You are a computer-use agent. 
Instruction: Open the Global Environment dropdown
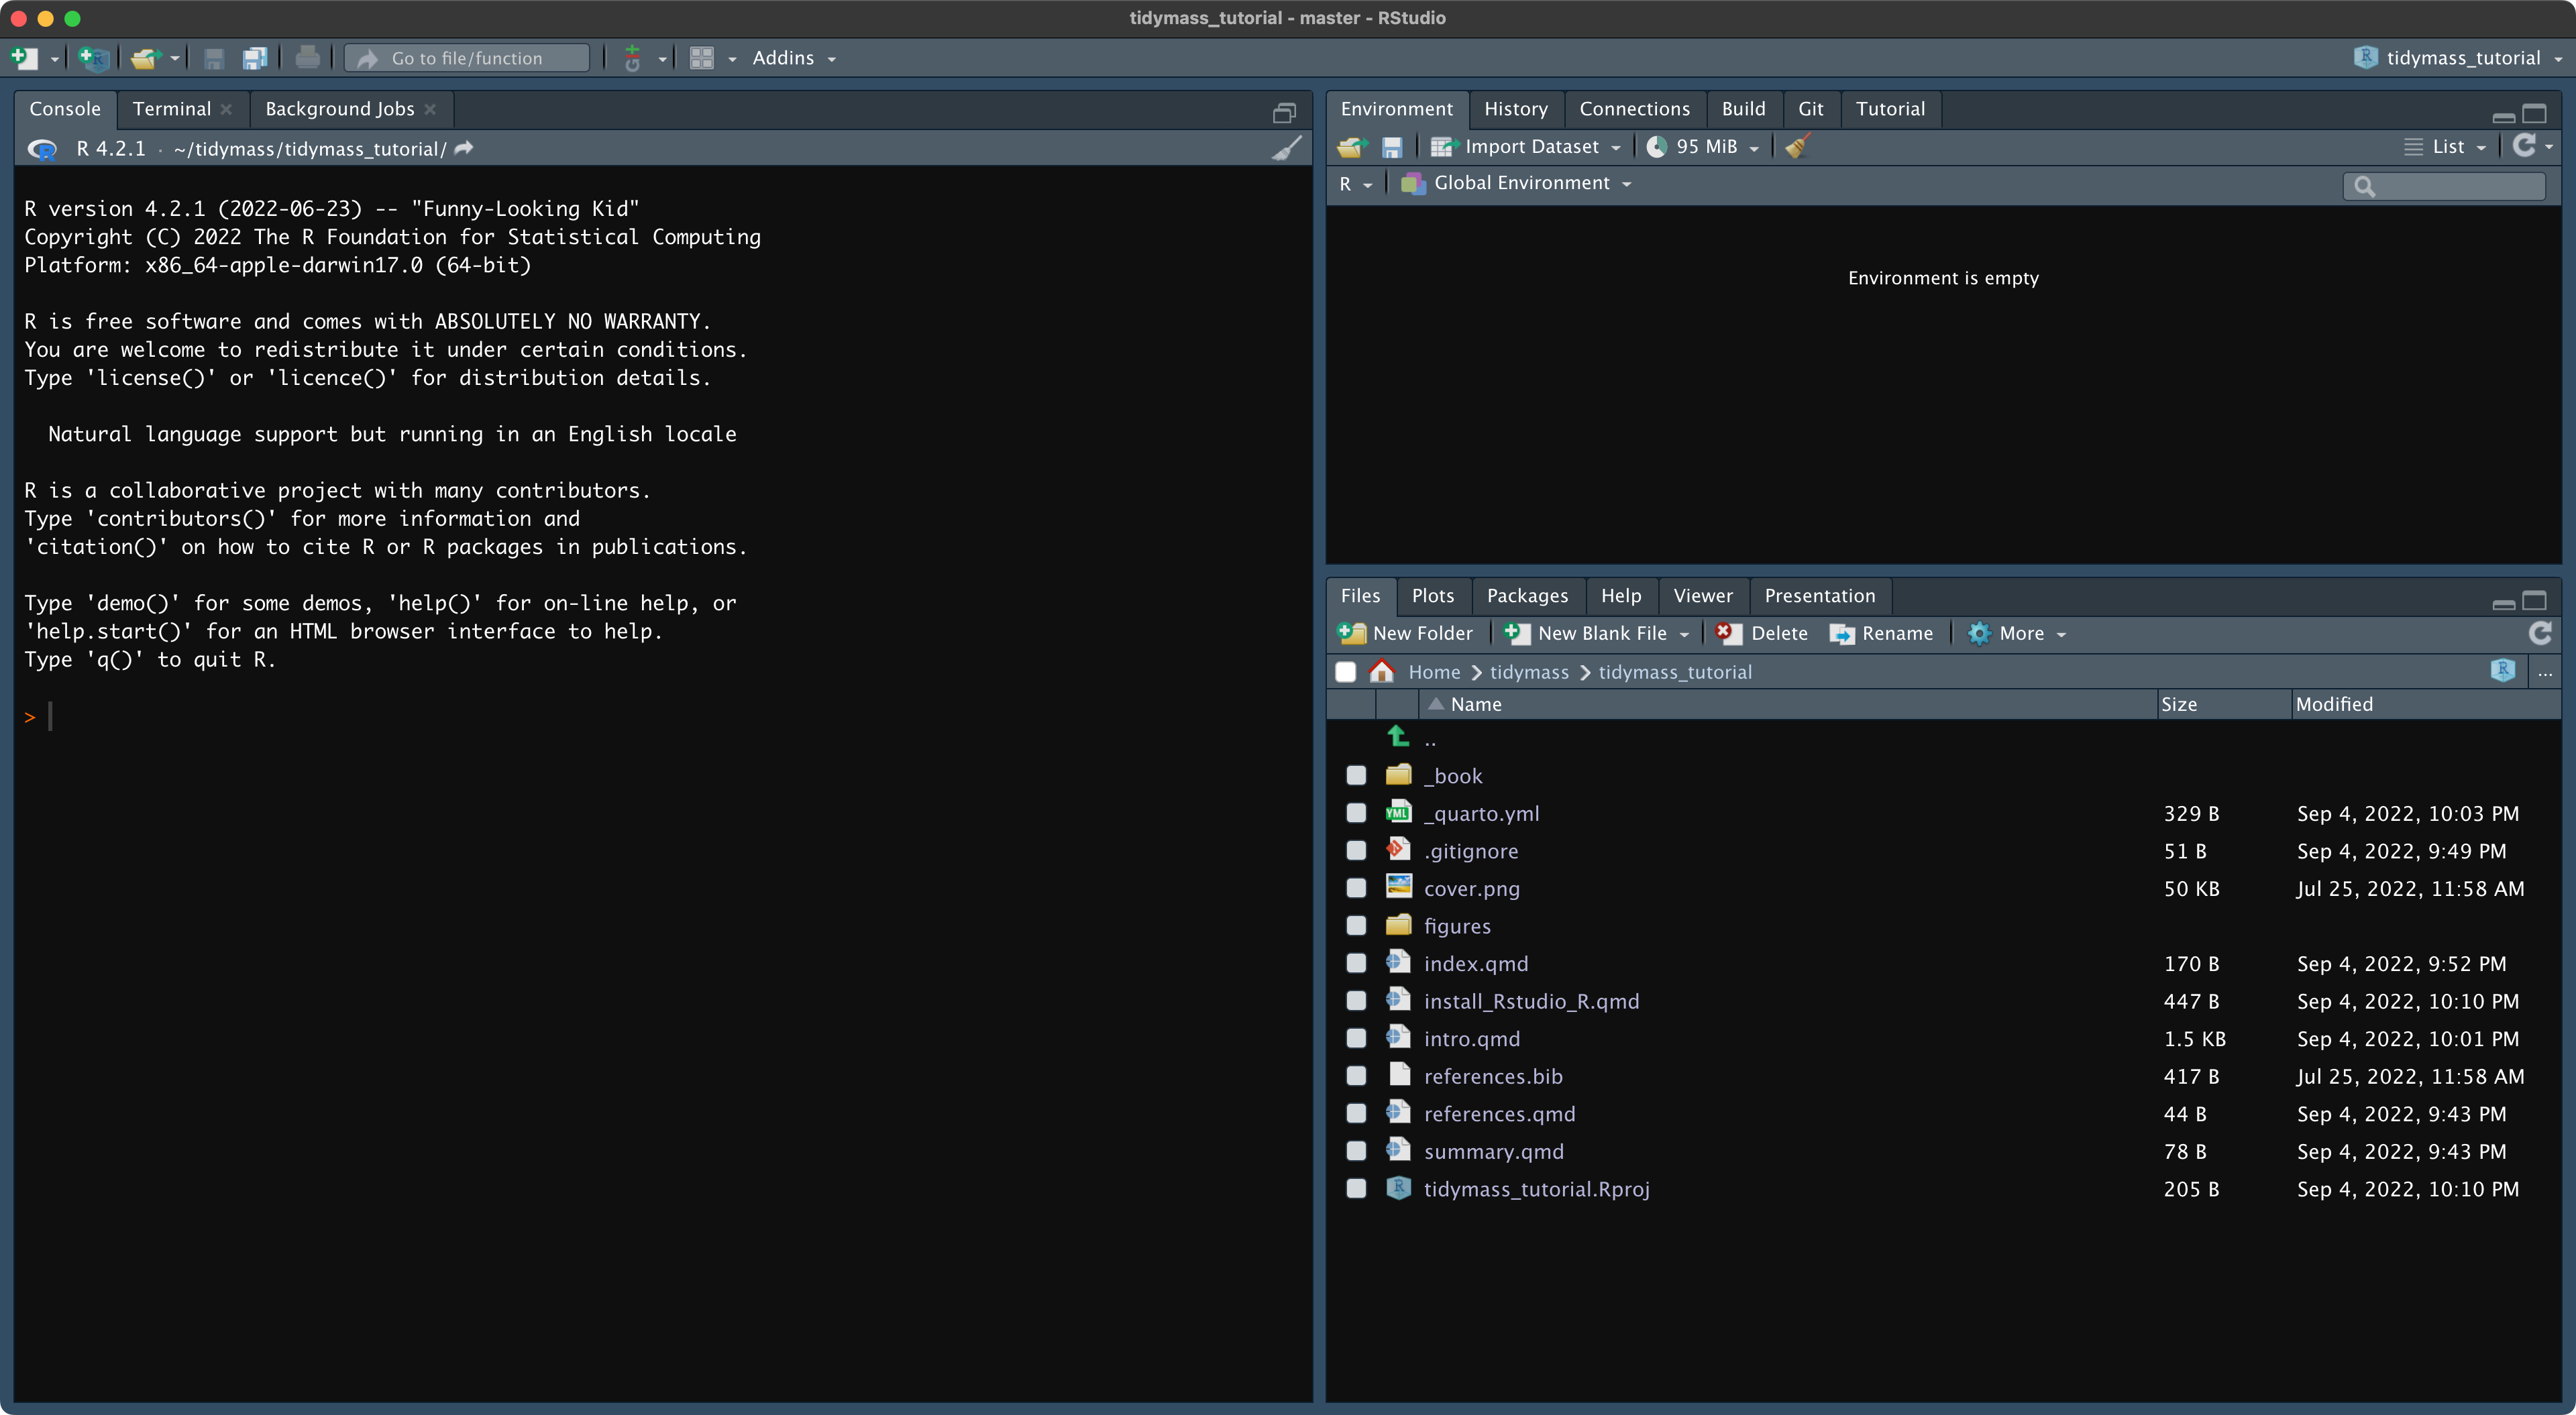click(1516, 183)
